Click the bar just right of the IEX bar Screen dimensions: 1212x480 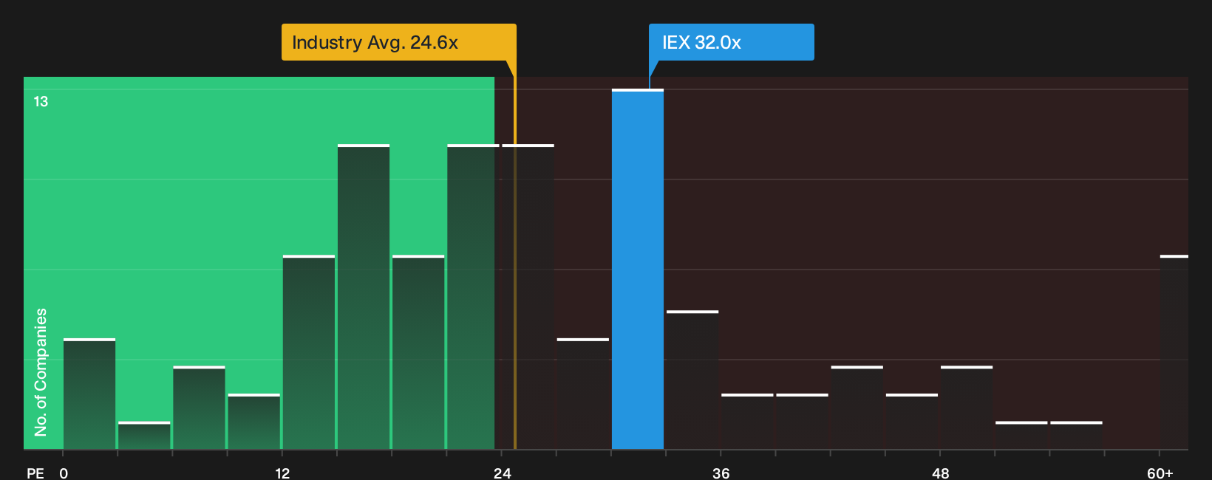692,380
